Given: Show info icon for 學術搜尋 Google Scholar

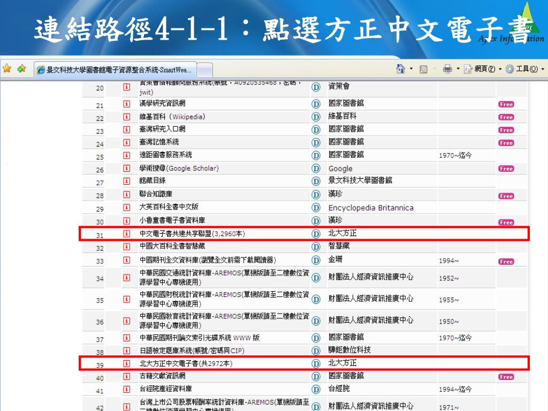Looking at the screenshot, I should coord(126,169).
